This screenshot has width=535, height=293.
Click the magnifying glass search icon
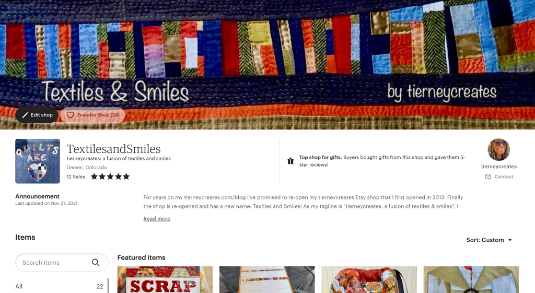click(96, 262)
